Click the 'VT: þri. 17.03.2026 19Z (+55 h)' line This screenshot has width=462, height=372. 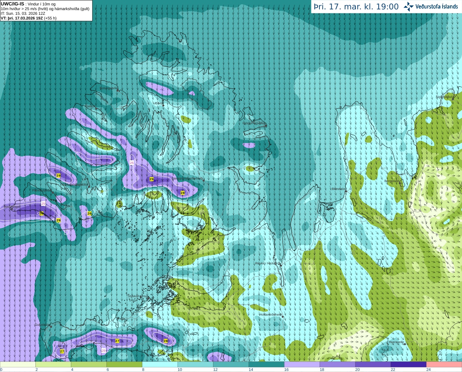(29, 18)
